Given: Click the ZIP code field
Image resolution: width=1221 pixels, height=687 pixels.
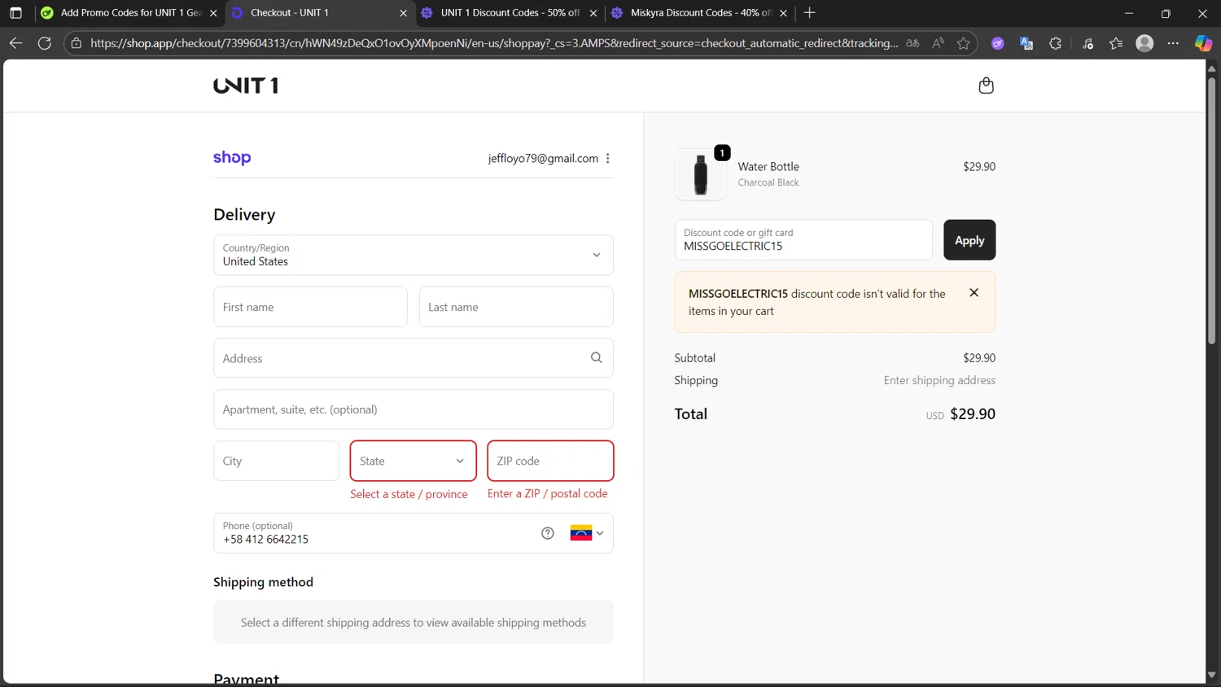Looking at the screenshot, I should [550, 461].
